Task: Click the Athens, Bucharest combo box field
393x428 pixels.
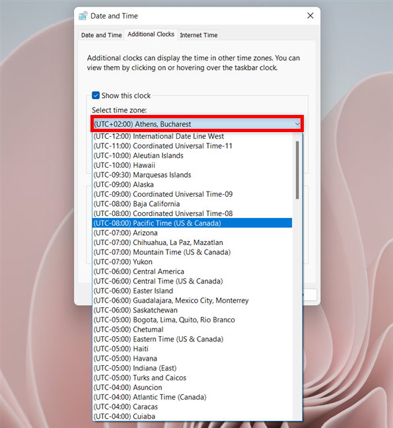Action: [x=197, y=124]
